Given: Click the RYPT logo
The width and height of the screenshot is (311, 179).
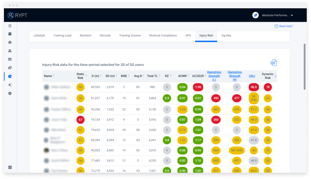Looking at the screenshot, I should (x=17, y=15).
